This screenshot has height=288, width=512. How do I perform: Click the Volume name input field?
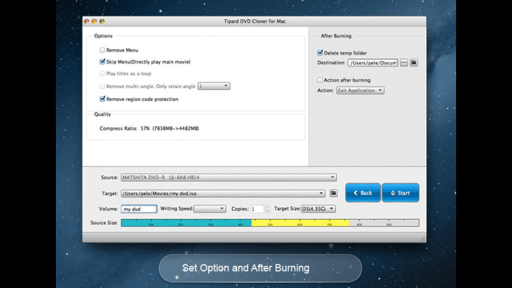[139, 209]
